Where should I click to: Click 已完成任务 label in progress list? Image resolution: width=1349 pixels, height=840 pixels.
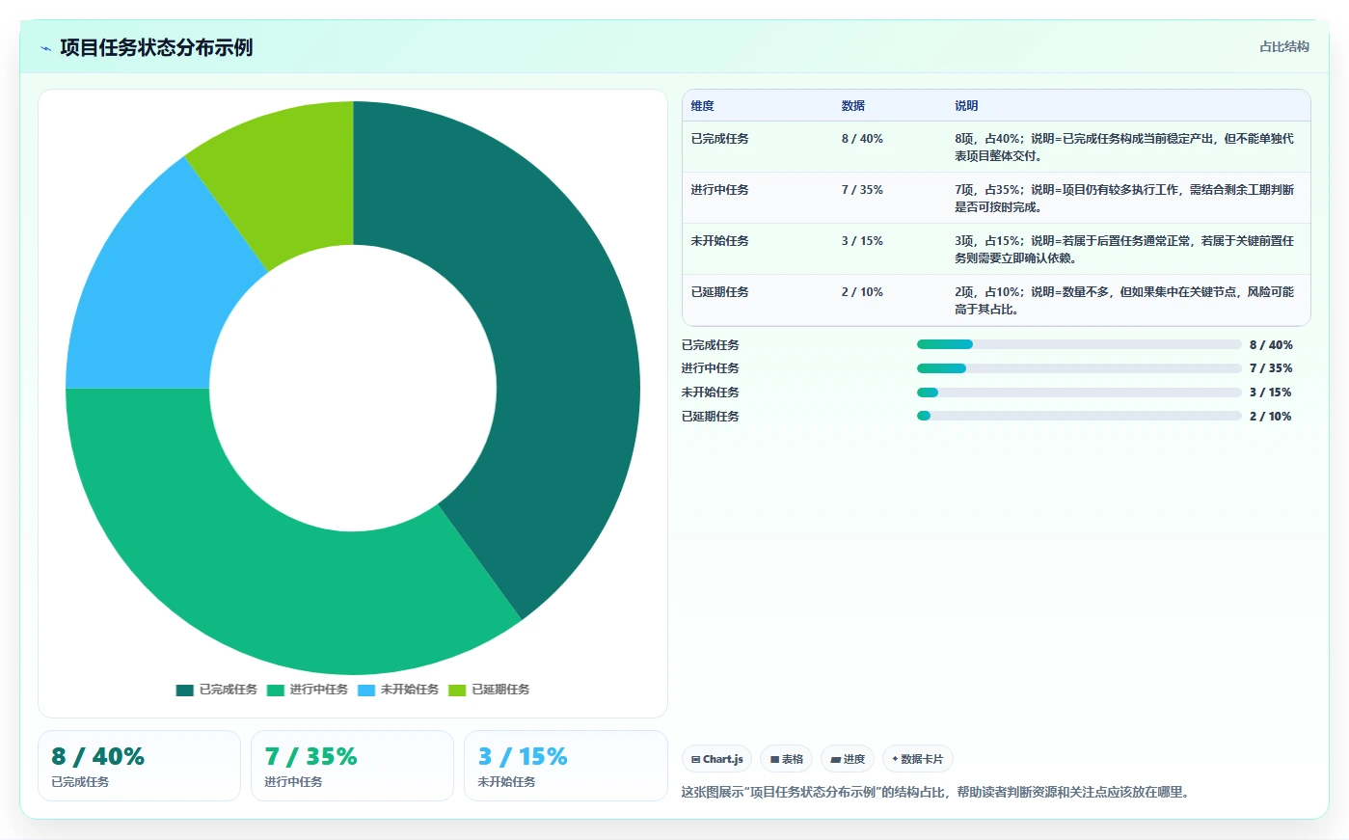(x=711, y=345)
